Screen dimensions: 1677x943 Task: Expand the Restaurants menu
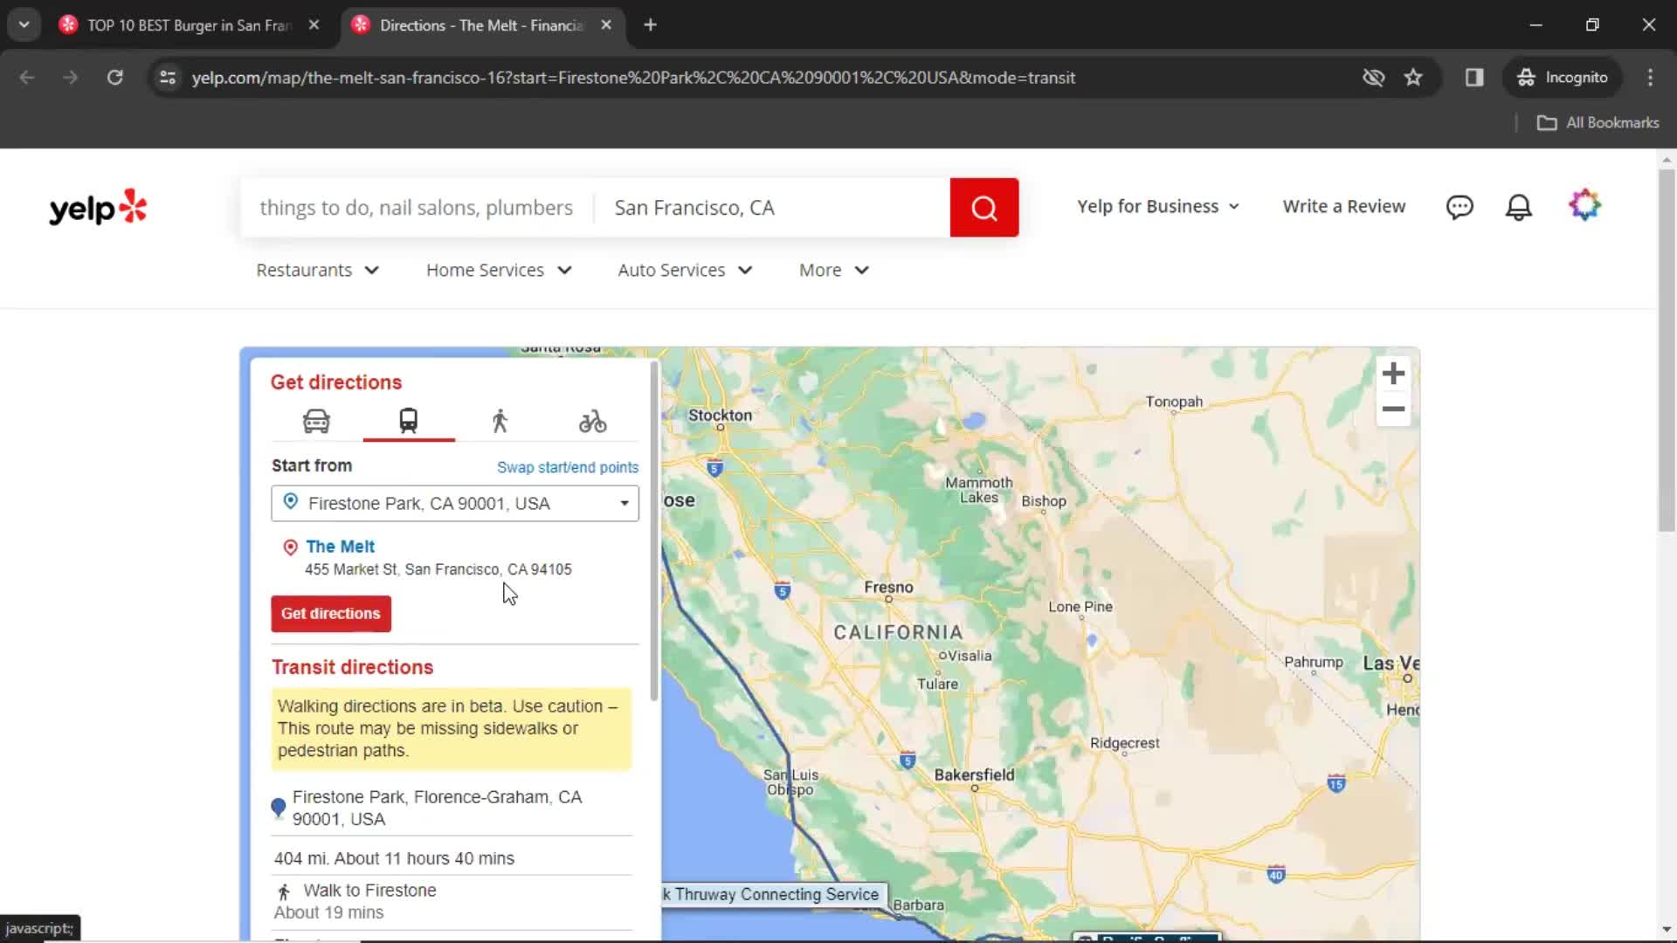coord(317,271)
